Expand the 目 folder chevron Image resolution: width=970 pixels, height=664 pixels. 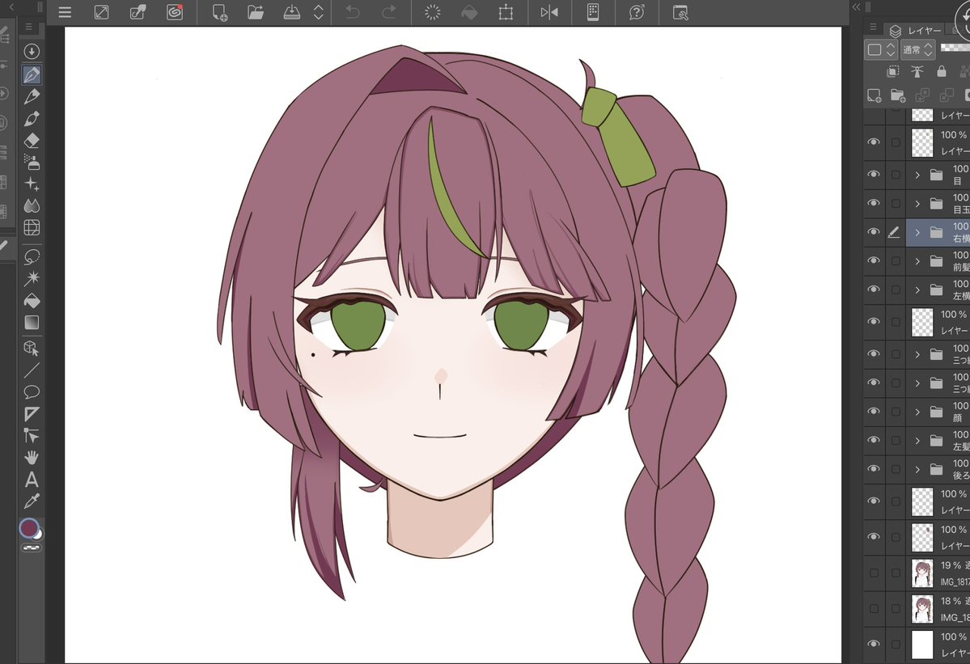(x=917, y=175)
